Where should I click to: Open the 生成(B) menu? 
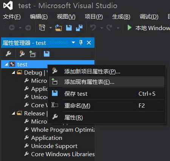[121, 17]
